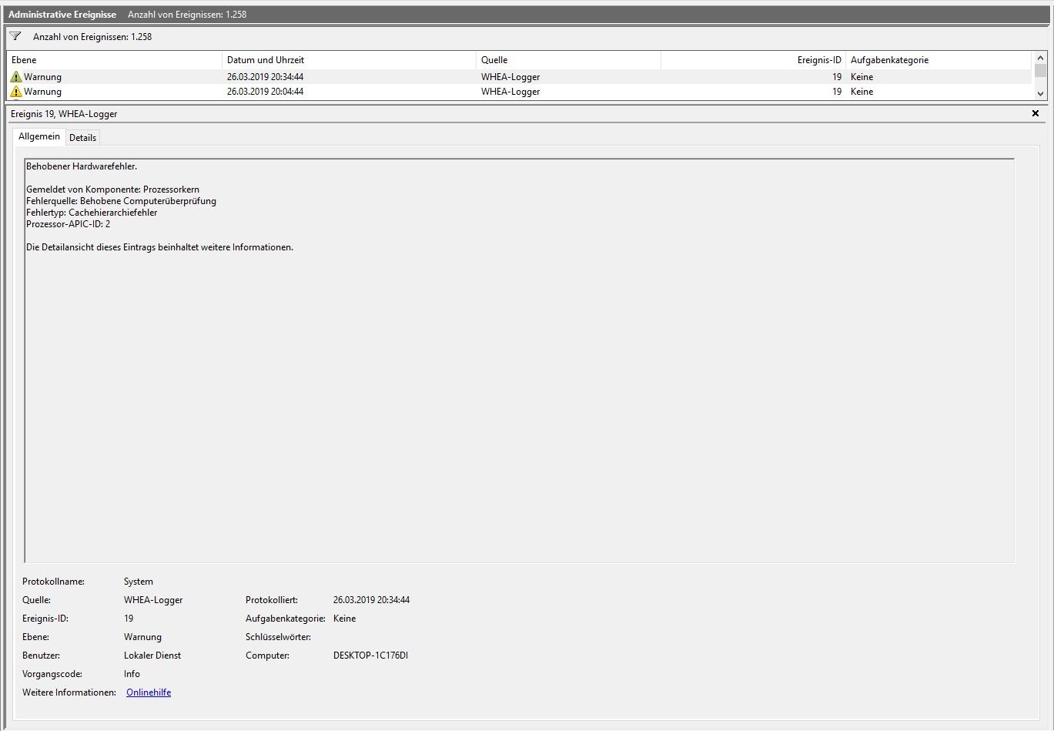
Task: Click Ebene value 'Warnung' in properties
Action: pos(142,637)
